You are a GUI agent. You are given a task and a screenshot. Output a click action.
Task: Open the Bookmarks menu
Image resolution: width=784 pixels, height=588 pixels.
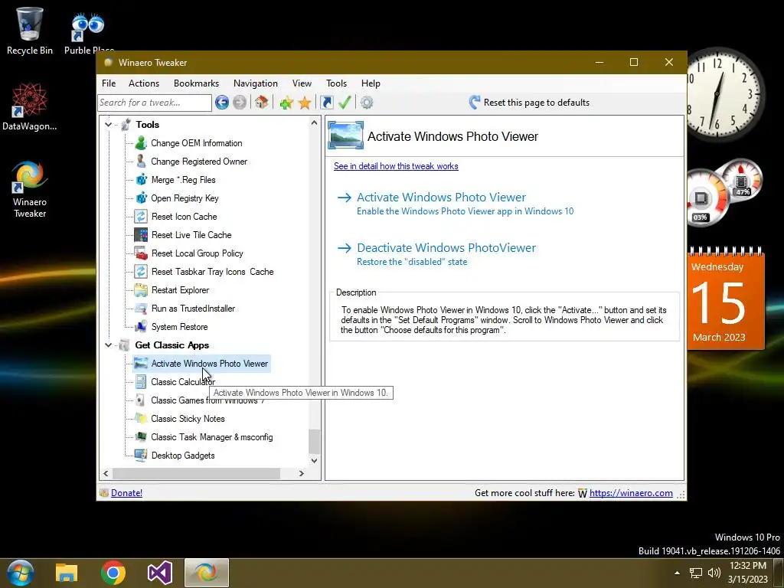197,83
